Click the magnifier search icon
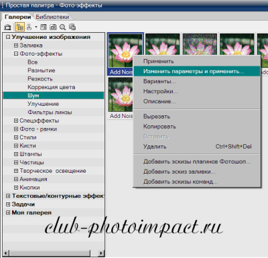Image resolution: width=268 pixels, height=258 pixels. click(x=62, y=27)
